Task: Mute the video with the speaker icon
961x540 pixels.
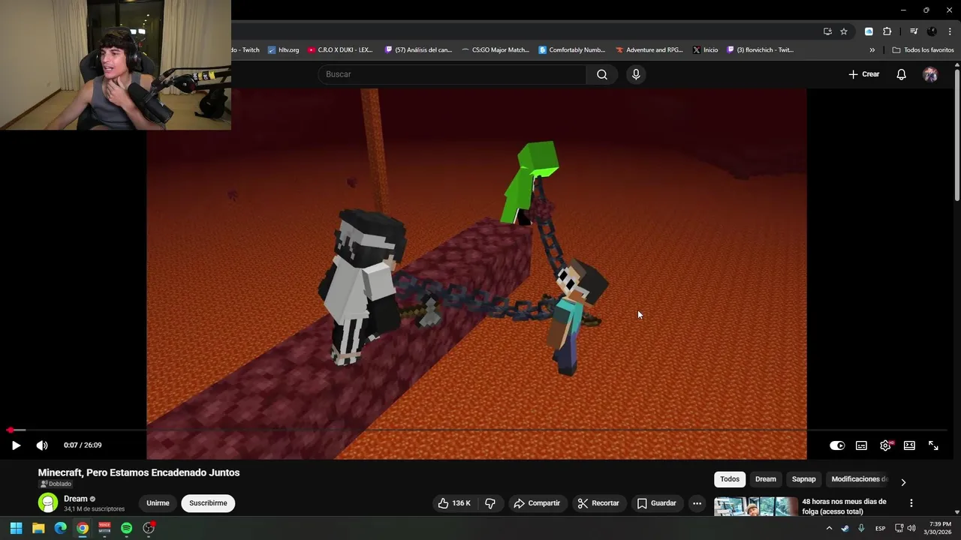Action: point(42,445)
